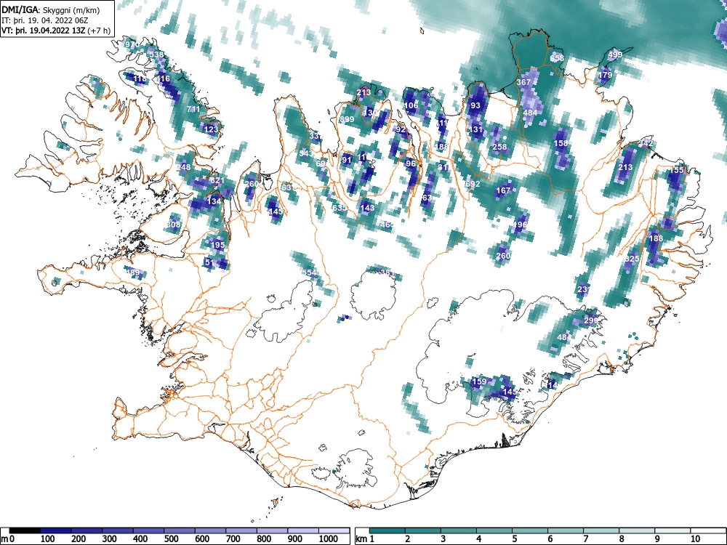Image resolution: width=727 pixels, height=545 pixels.
Task: Click the 543 map label
Action: pyautogui.click(x=306, y=153)
